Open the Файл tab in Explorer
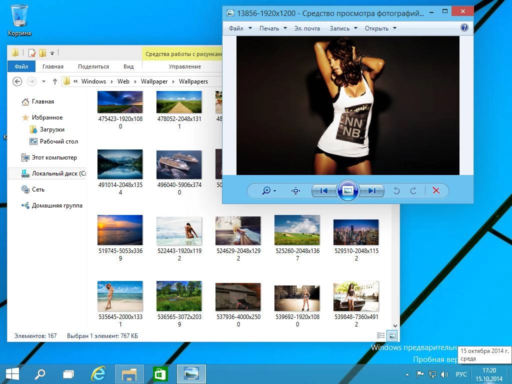The image size is (512, 384). (x=21, y=66)
